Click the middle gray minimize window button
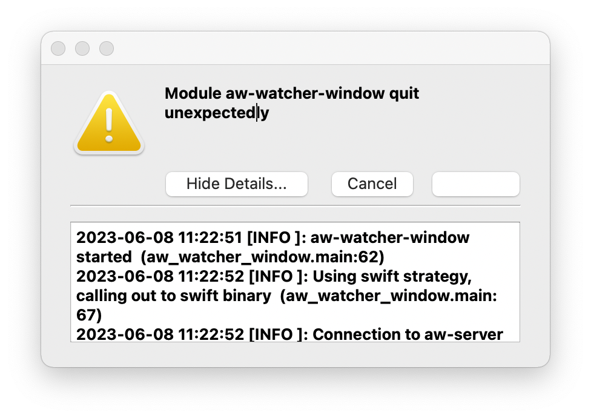This screenshot has height=418, width=591. coord(82,48)
